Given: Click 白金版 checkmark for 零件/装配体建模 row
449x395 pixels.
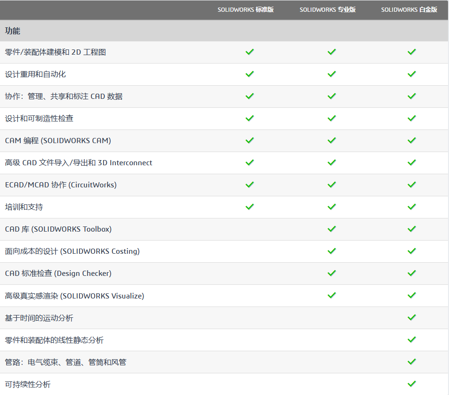Looking at the screenshot, I should click(x=412, y=52).
